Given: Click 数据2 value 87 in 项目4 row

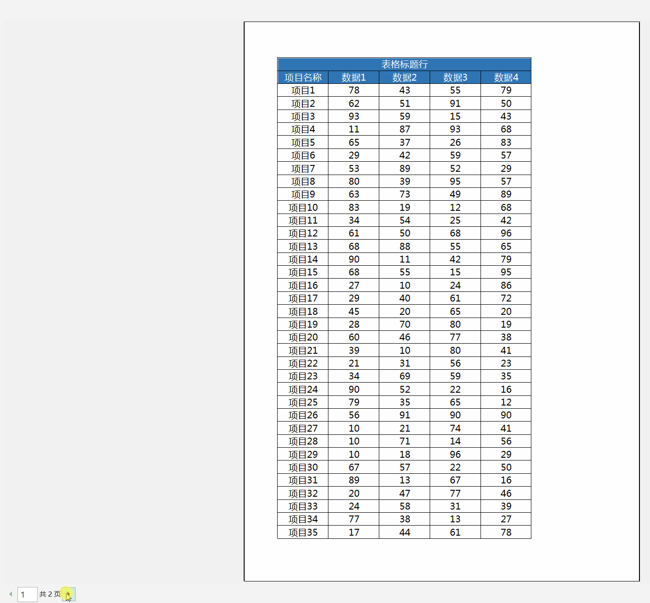Looking at the screenshot, I should 404,129.
